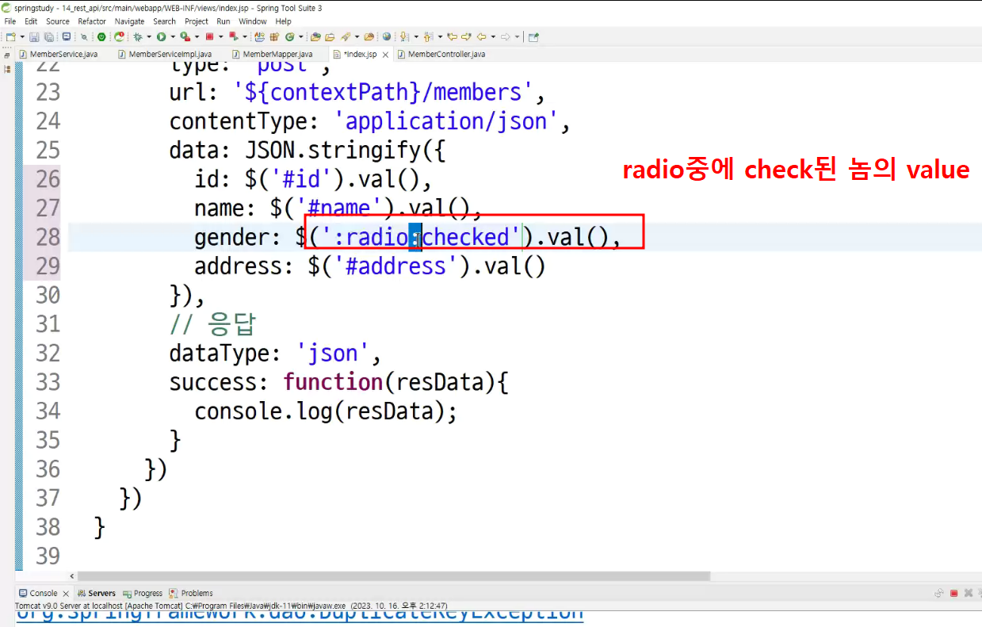Click the editor horizontal scrollbar
The height and width of the screenshot is (627, 982).
tap(394, 576)
